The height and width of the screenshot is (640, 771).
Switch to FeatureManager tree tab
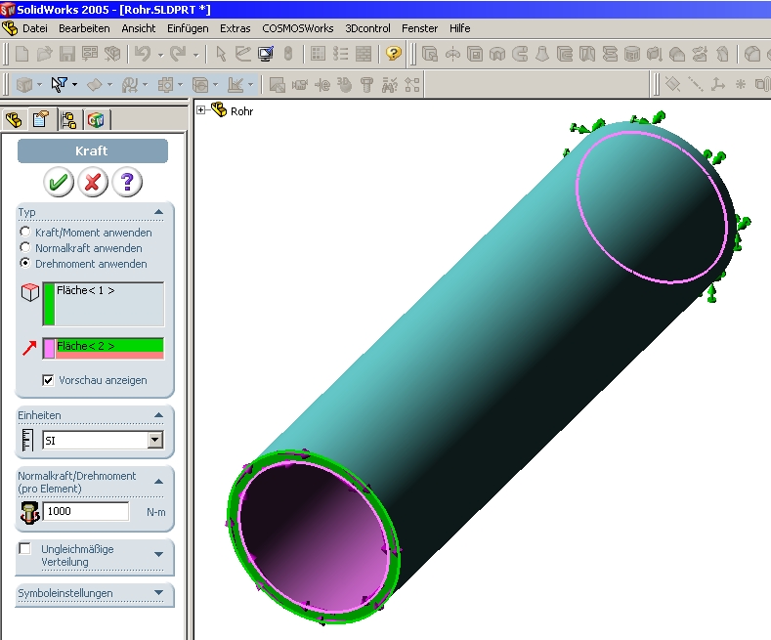(x=14, y=119)
